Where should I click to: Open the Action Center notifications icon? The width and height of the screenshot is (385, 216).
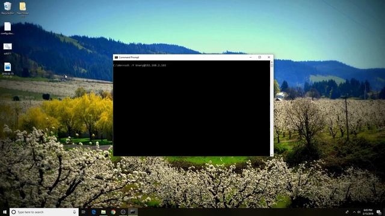pyautogui.click(x=379, y=212)
